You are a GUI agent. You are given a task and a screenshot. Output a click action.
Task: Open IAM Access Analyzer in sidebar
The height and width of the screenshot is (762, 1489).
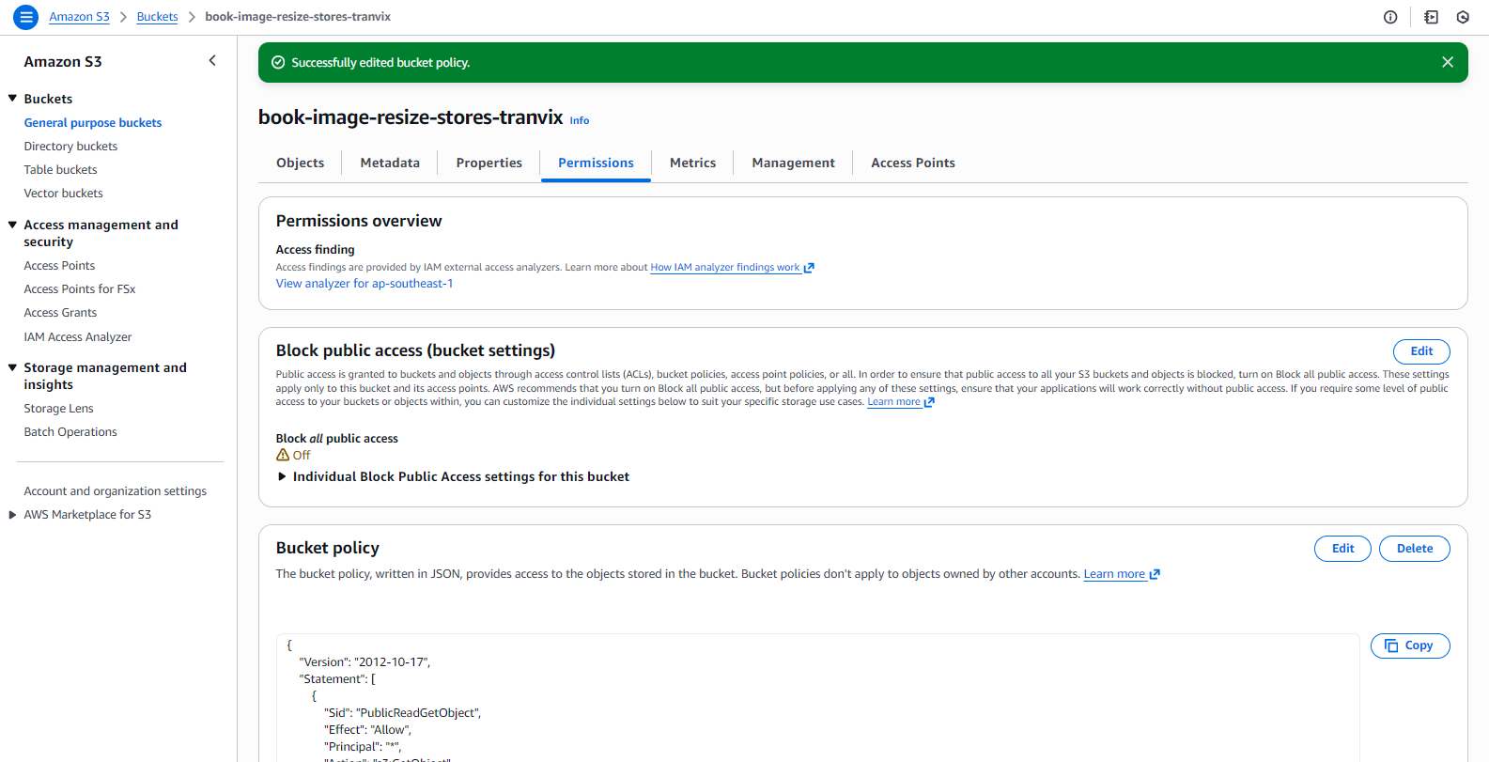[78, 337]
